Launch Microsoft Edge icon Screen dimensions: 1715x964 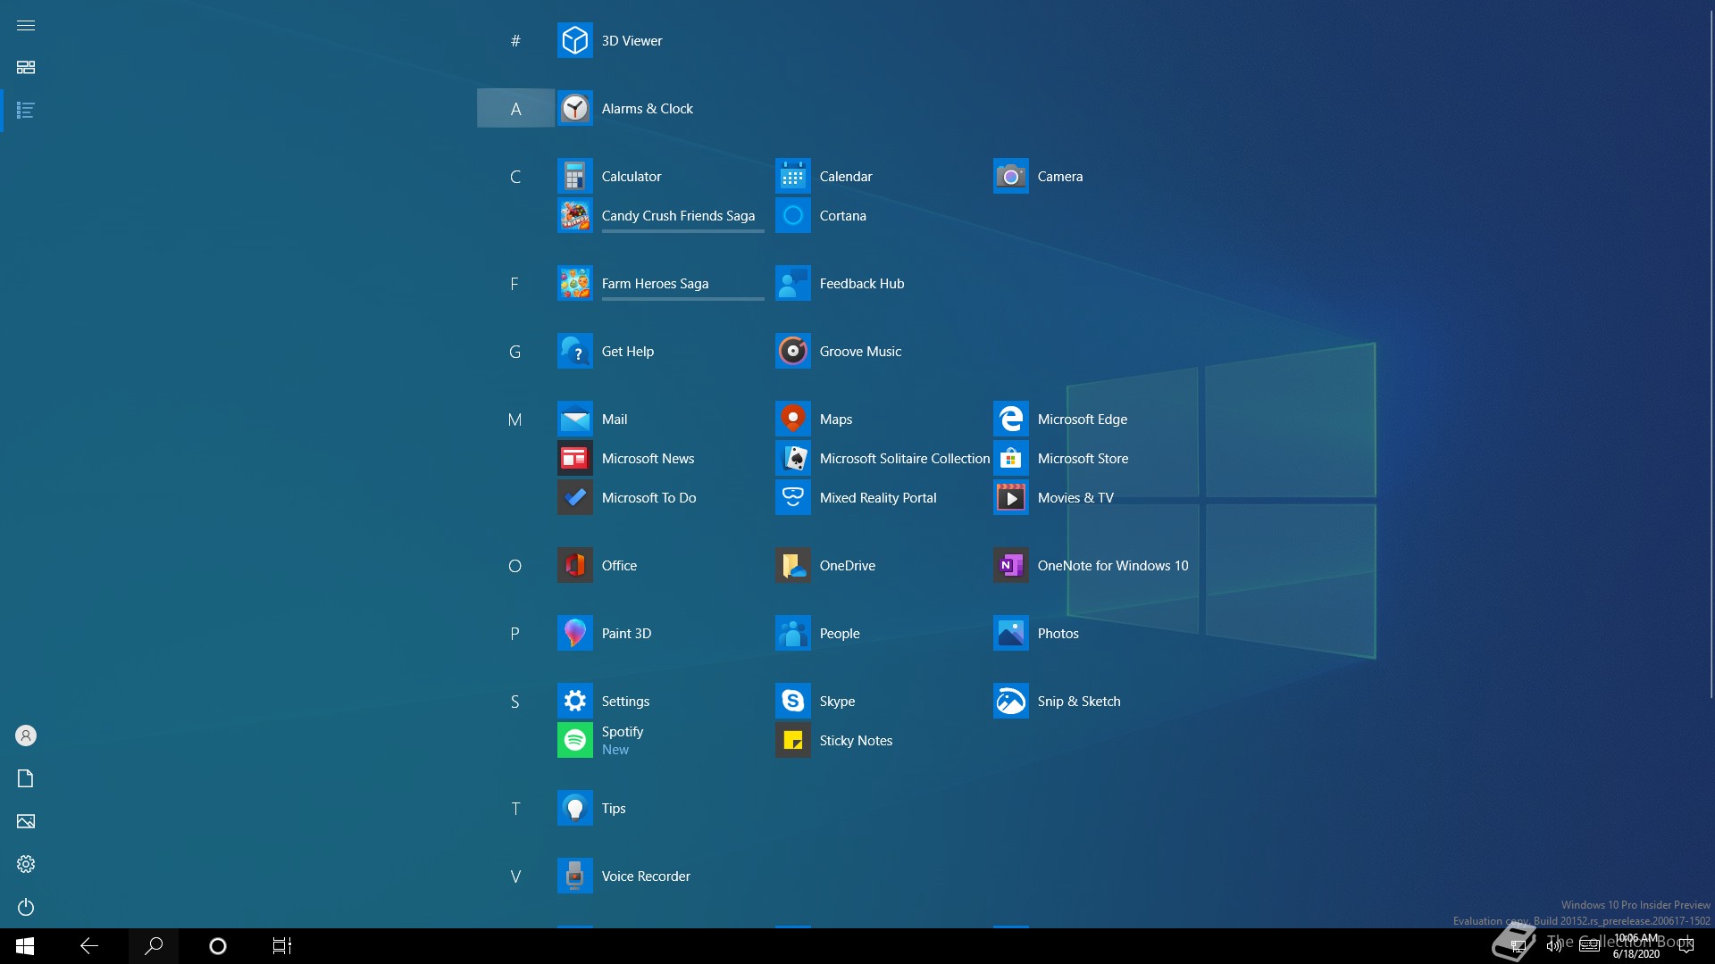click(x=1010, y=420)
